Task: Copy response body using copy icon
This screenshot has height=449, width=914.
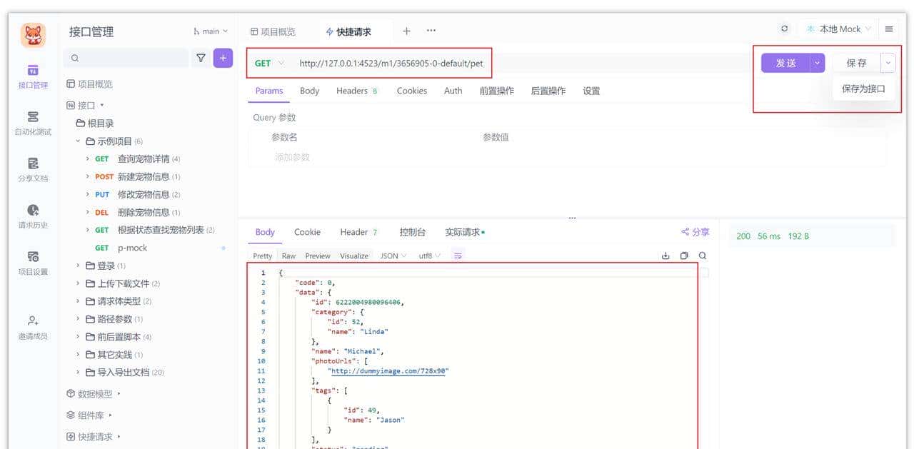Action: click(683, 255)
